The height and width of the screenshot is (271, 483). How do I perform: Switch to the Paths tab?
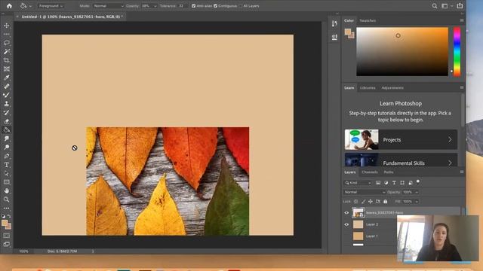[389, 172]
